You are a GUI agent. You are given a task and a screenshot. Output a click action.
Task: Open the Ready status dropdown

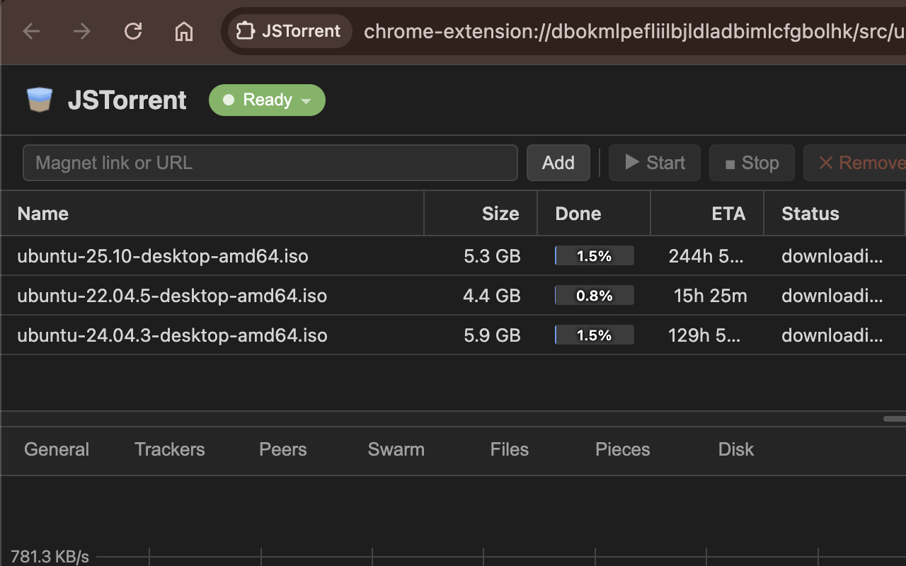click(x=267, y=100)
